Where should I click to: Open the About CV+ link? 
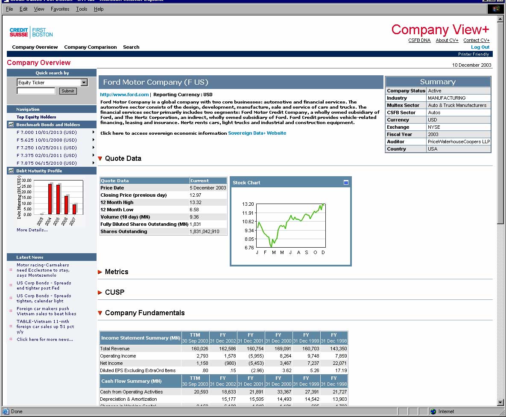pyautogui.click(x=447, y=40)
